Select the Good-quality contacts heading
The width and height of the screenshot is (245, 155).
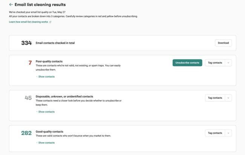(x=49, y=132)
